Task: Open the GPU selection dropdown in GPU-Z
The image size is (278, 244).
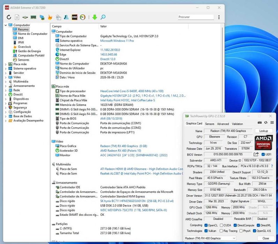Action: click(x=210, y=238)
